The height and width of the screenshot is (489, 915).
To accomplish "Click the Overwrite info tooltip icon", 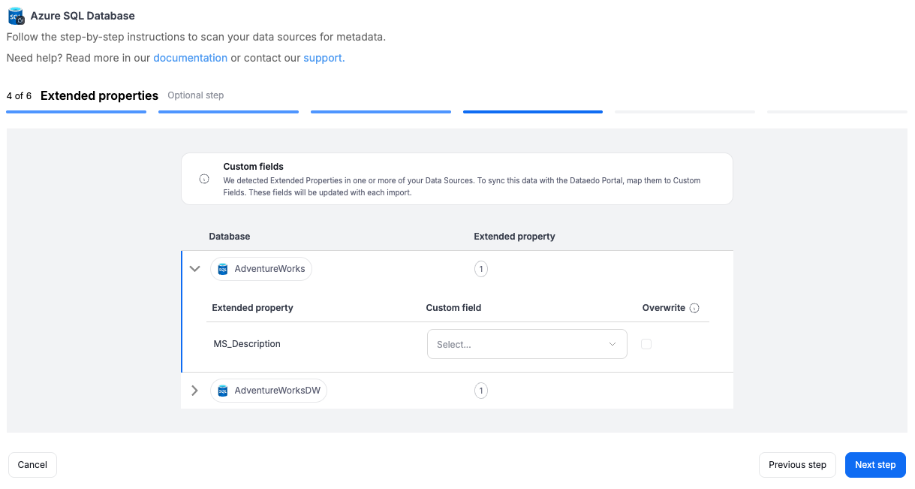I will point(694,308).
